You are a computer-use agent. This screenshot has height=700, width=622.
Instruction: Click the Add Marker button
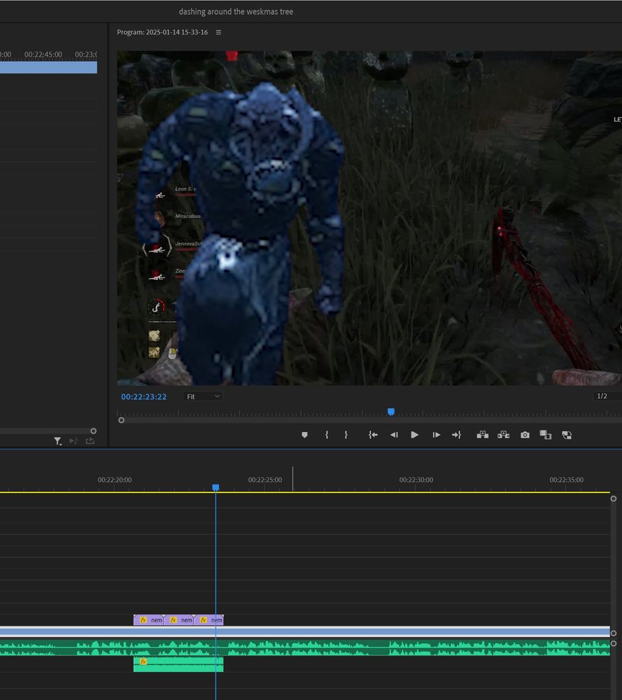(x=304, y=435)
